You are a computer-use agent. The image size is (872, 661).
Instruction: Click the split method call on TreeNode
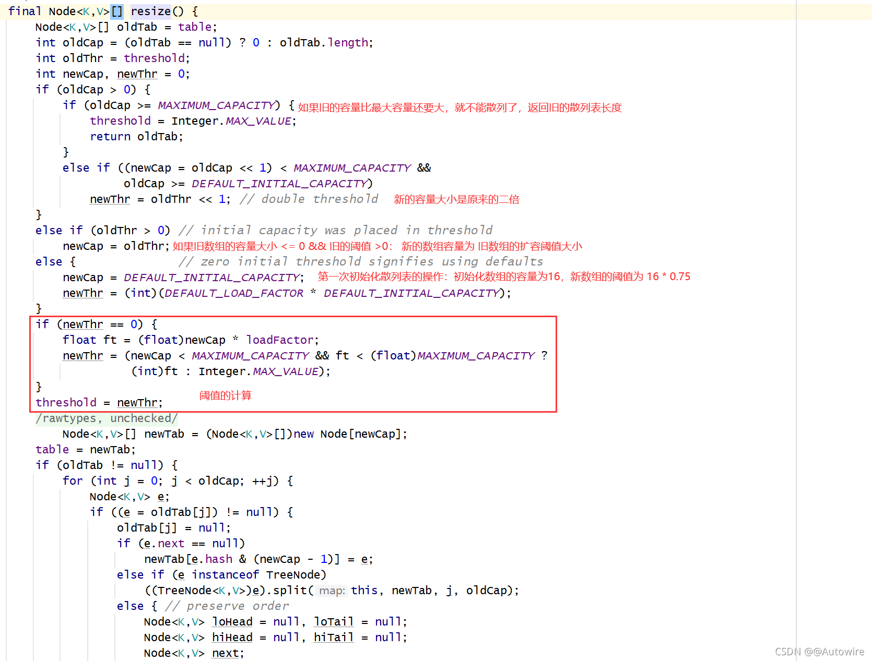tap(290, 591)
